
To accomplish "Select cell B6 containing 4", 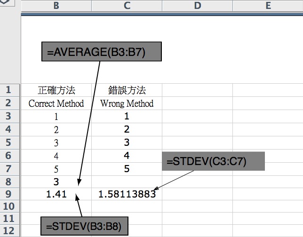I will [x=56, y=156].
